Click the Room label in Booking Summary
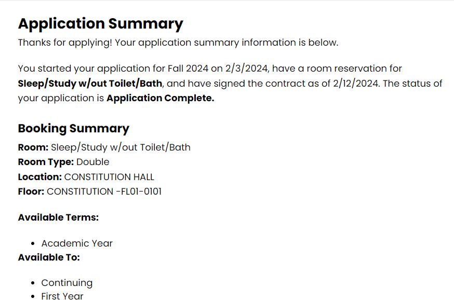Screen dimensions: 454x300 pyautogui.click(x=33, y=147)
